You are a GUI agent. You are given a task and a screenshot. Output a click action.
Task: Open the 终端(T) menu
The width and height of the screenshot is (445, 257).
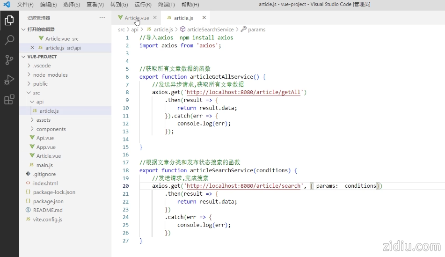tap(166, 5)
